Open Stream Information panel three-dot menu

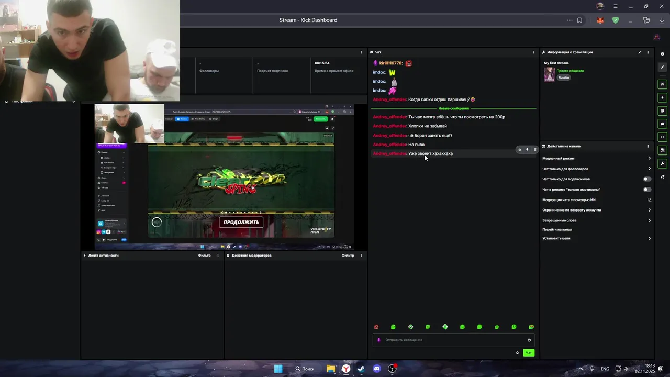[x=649, y=52]
